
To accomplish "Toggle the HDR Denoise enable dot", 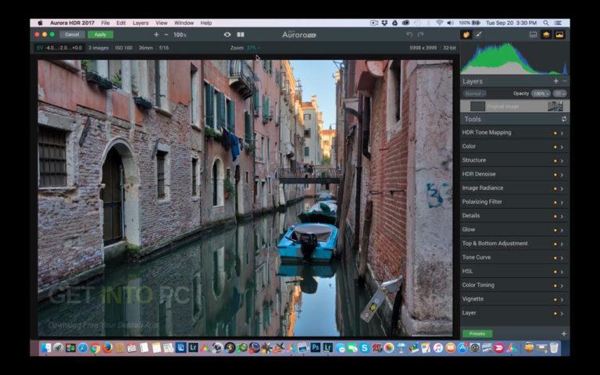I will (x=555, y=175).
